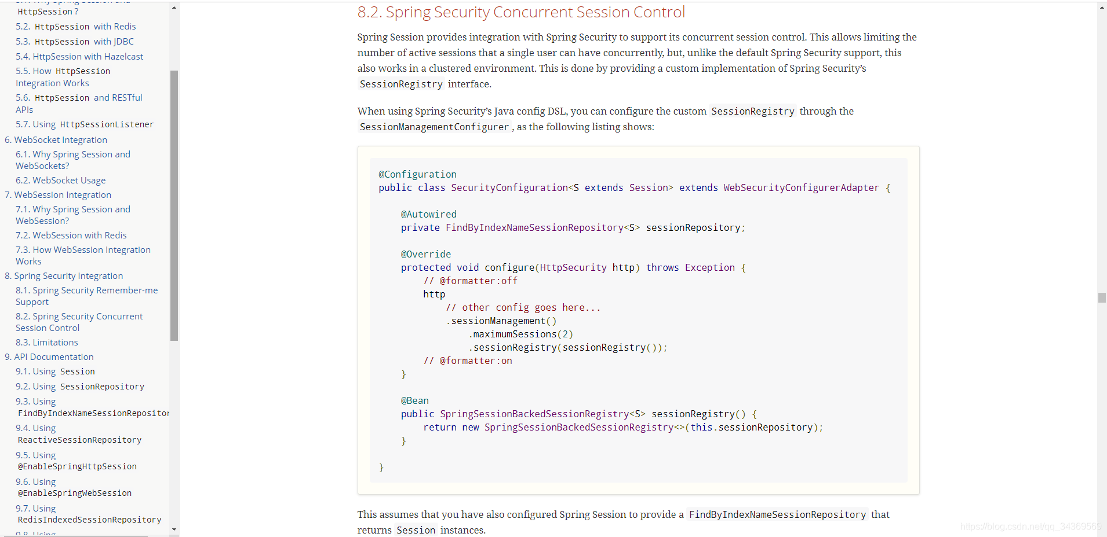Click inline code SessionManagementConfigurer
The image size is (1107, 537).
(434, 127)
